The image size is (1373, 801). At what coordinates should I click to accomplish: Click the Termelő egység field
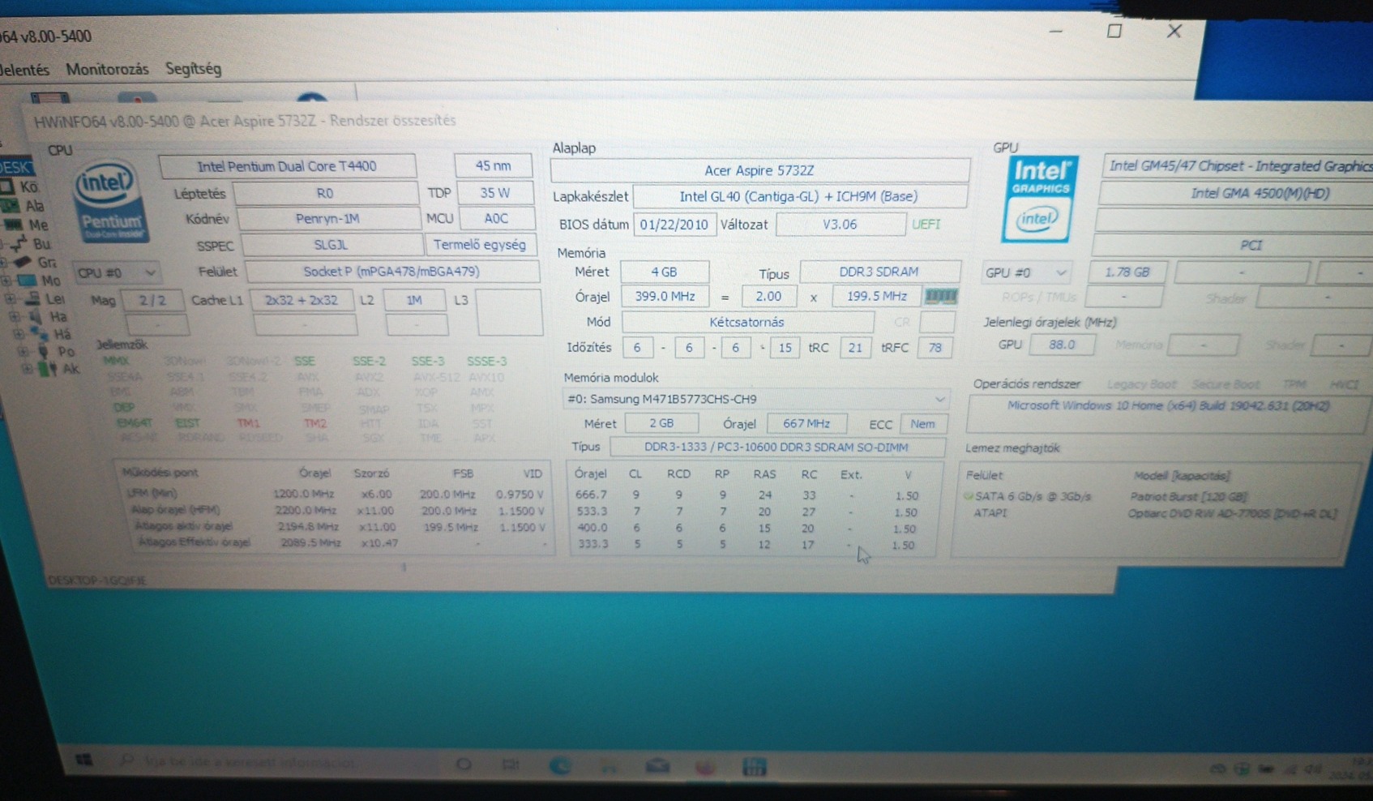click(480, 245)
